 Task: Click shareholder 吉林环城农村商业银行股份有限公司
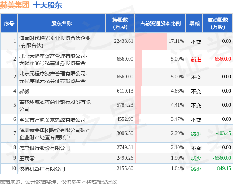click(x=55, y=105)
